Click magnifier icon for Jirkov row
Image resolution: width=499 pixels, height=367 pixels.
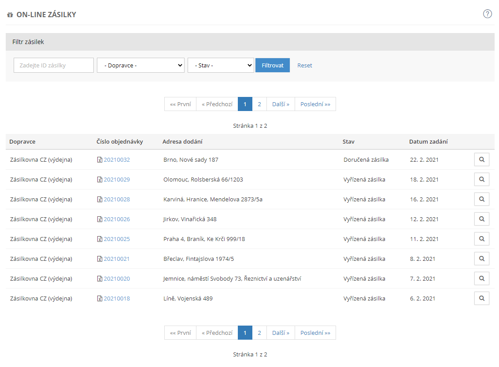[x=481, y=219]
